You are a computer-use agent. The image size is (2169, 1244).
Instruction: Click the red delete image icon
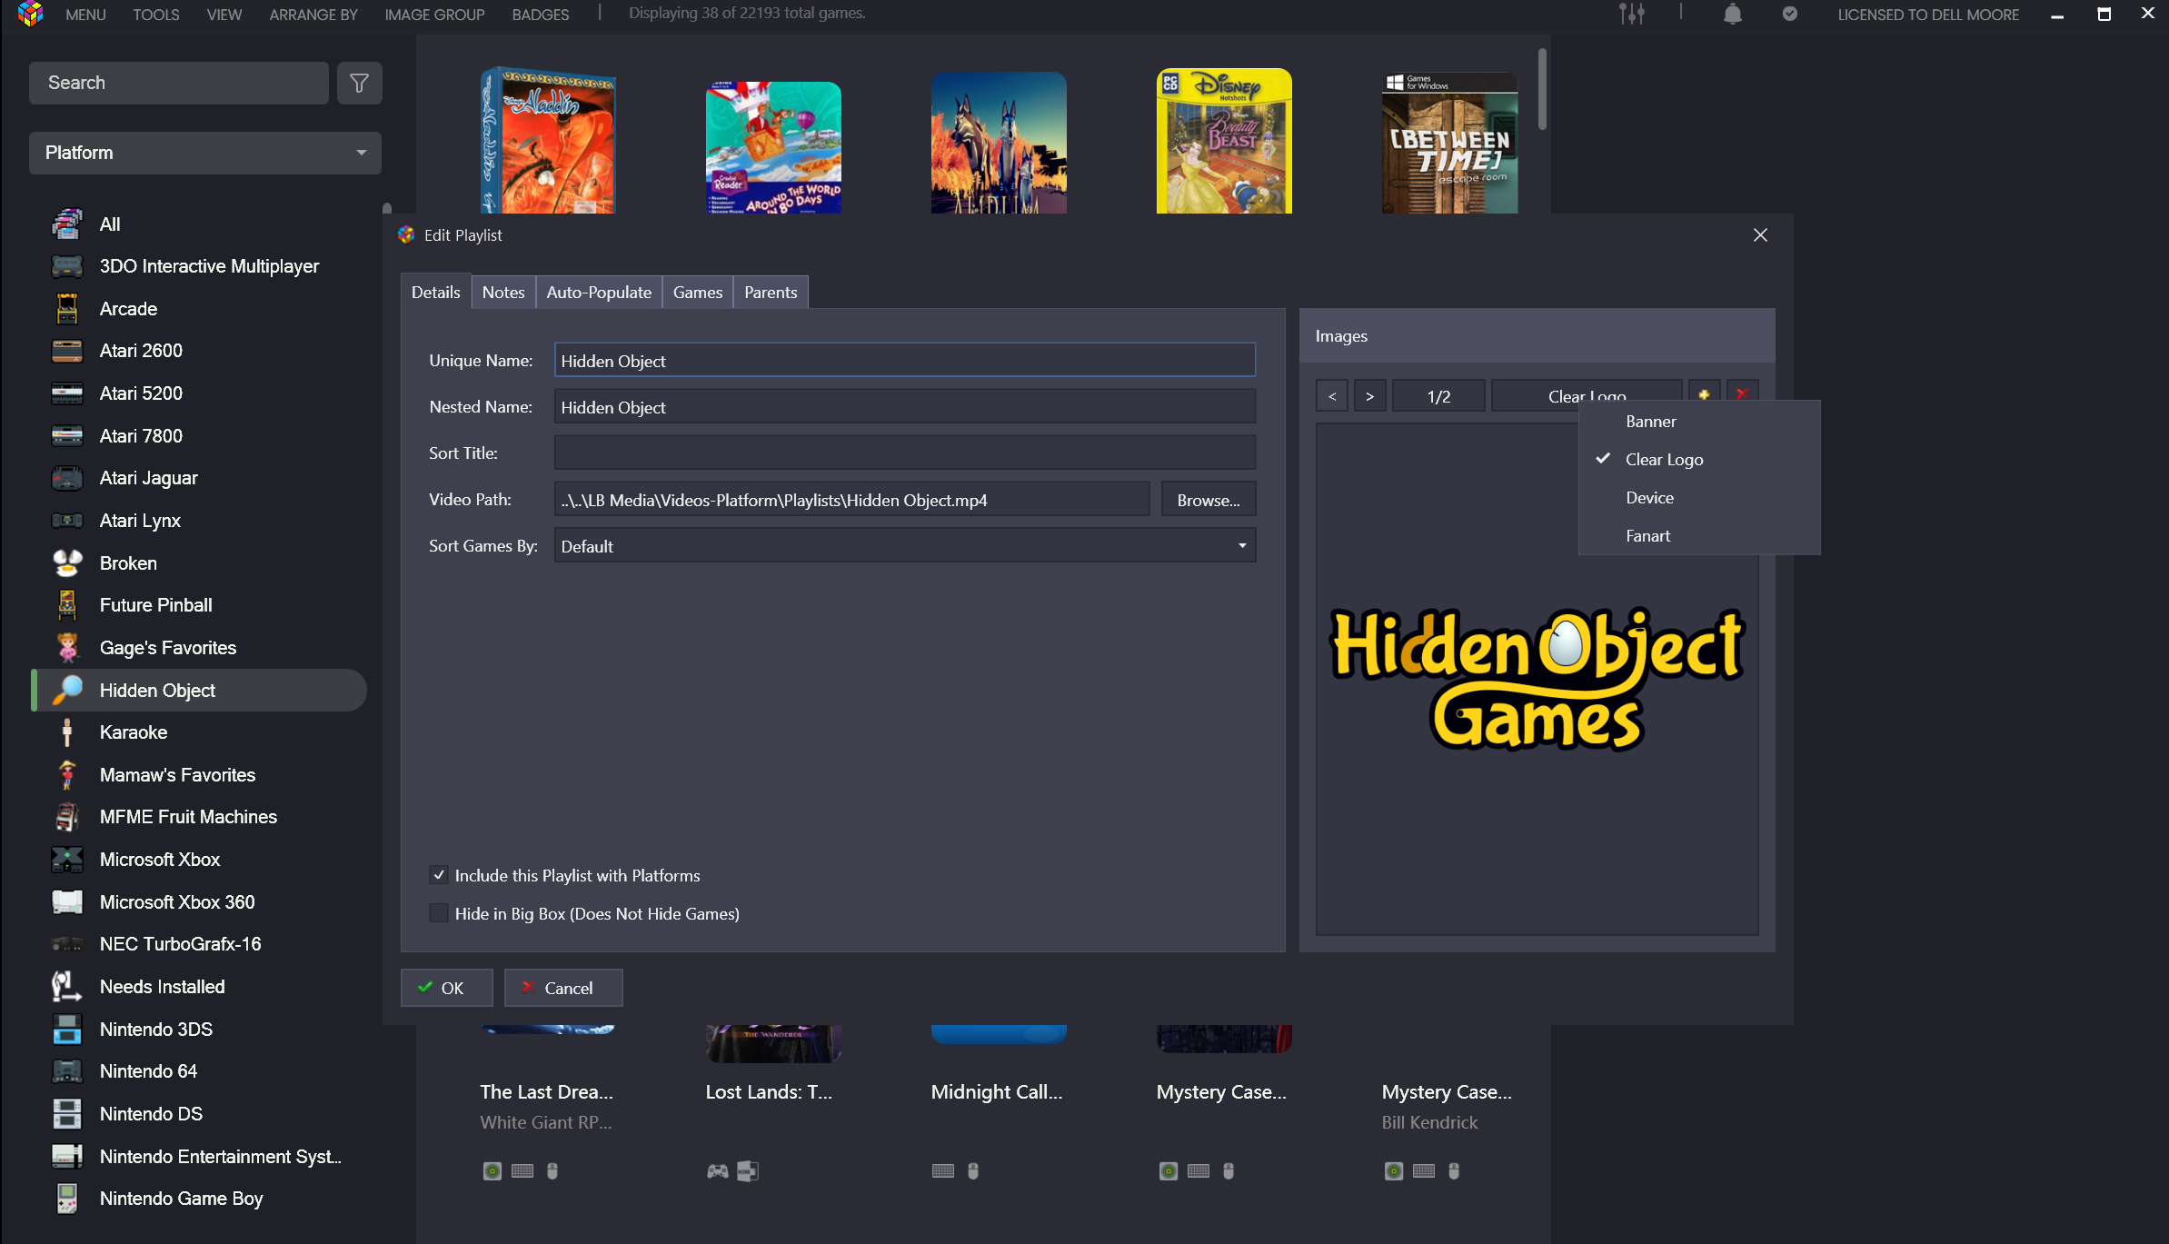[x=1742, y=395]
